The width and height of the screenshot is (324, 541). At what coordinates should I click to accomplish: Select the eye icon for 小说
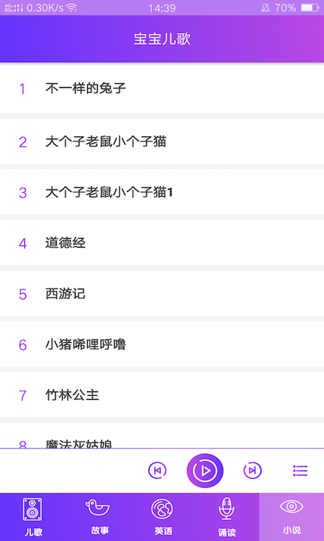(x=292, y=507)
